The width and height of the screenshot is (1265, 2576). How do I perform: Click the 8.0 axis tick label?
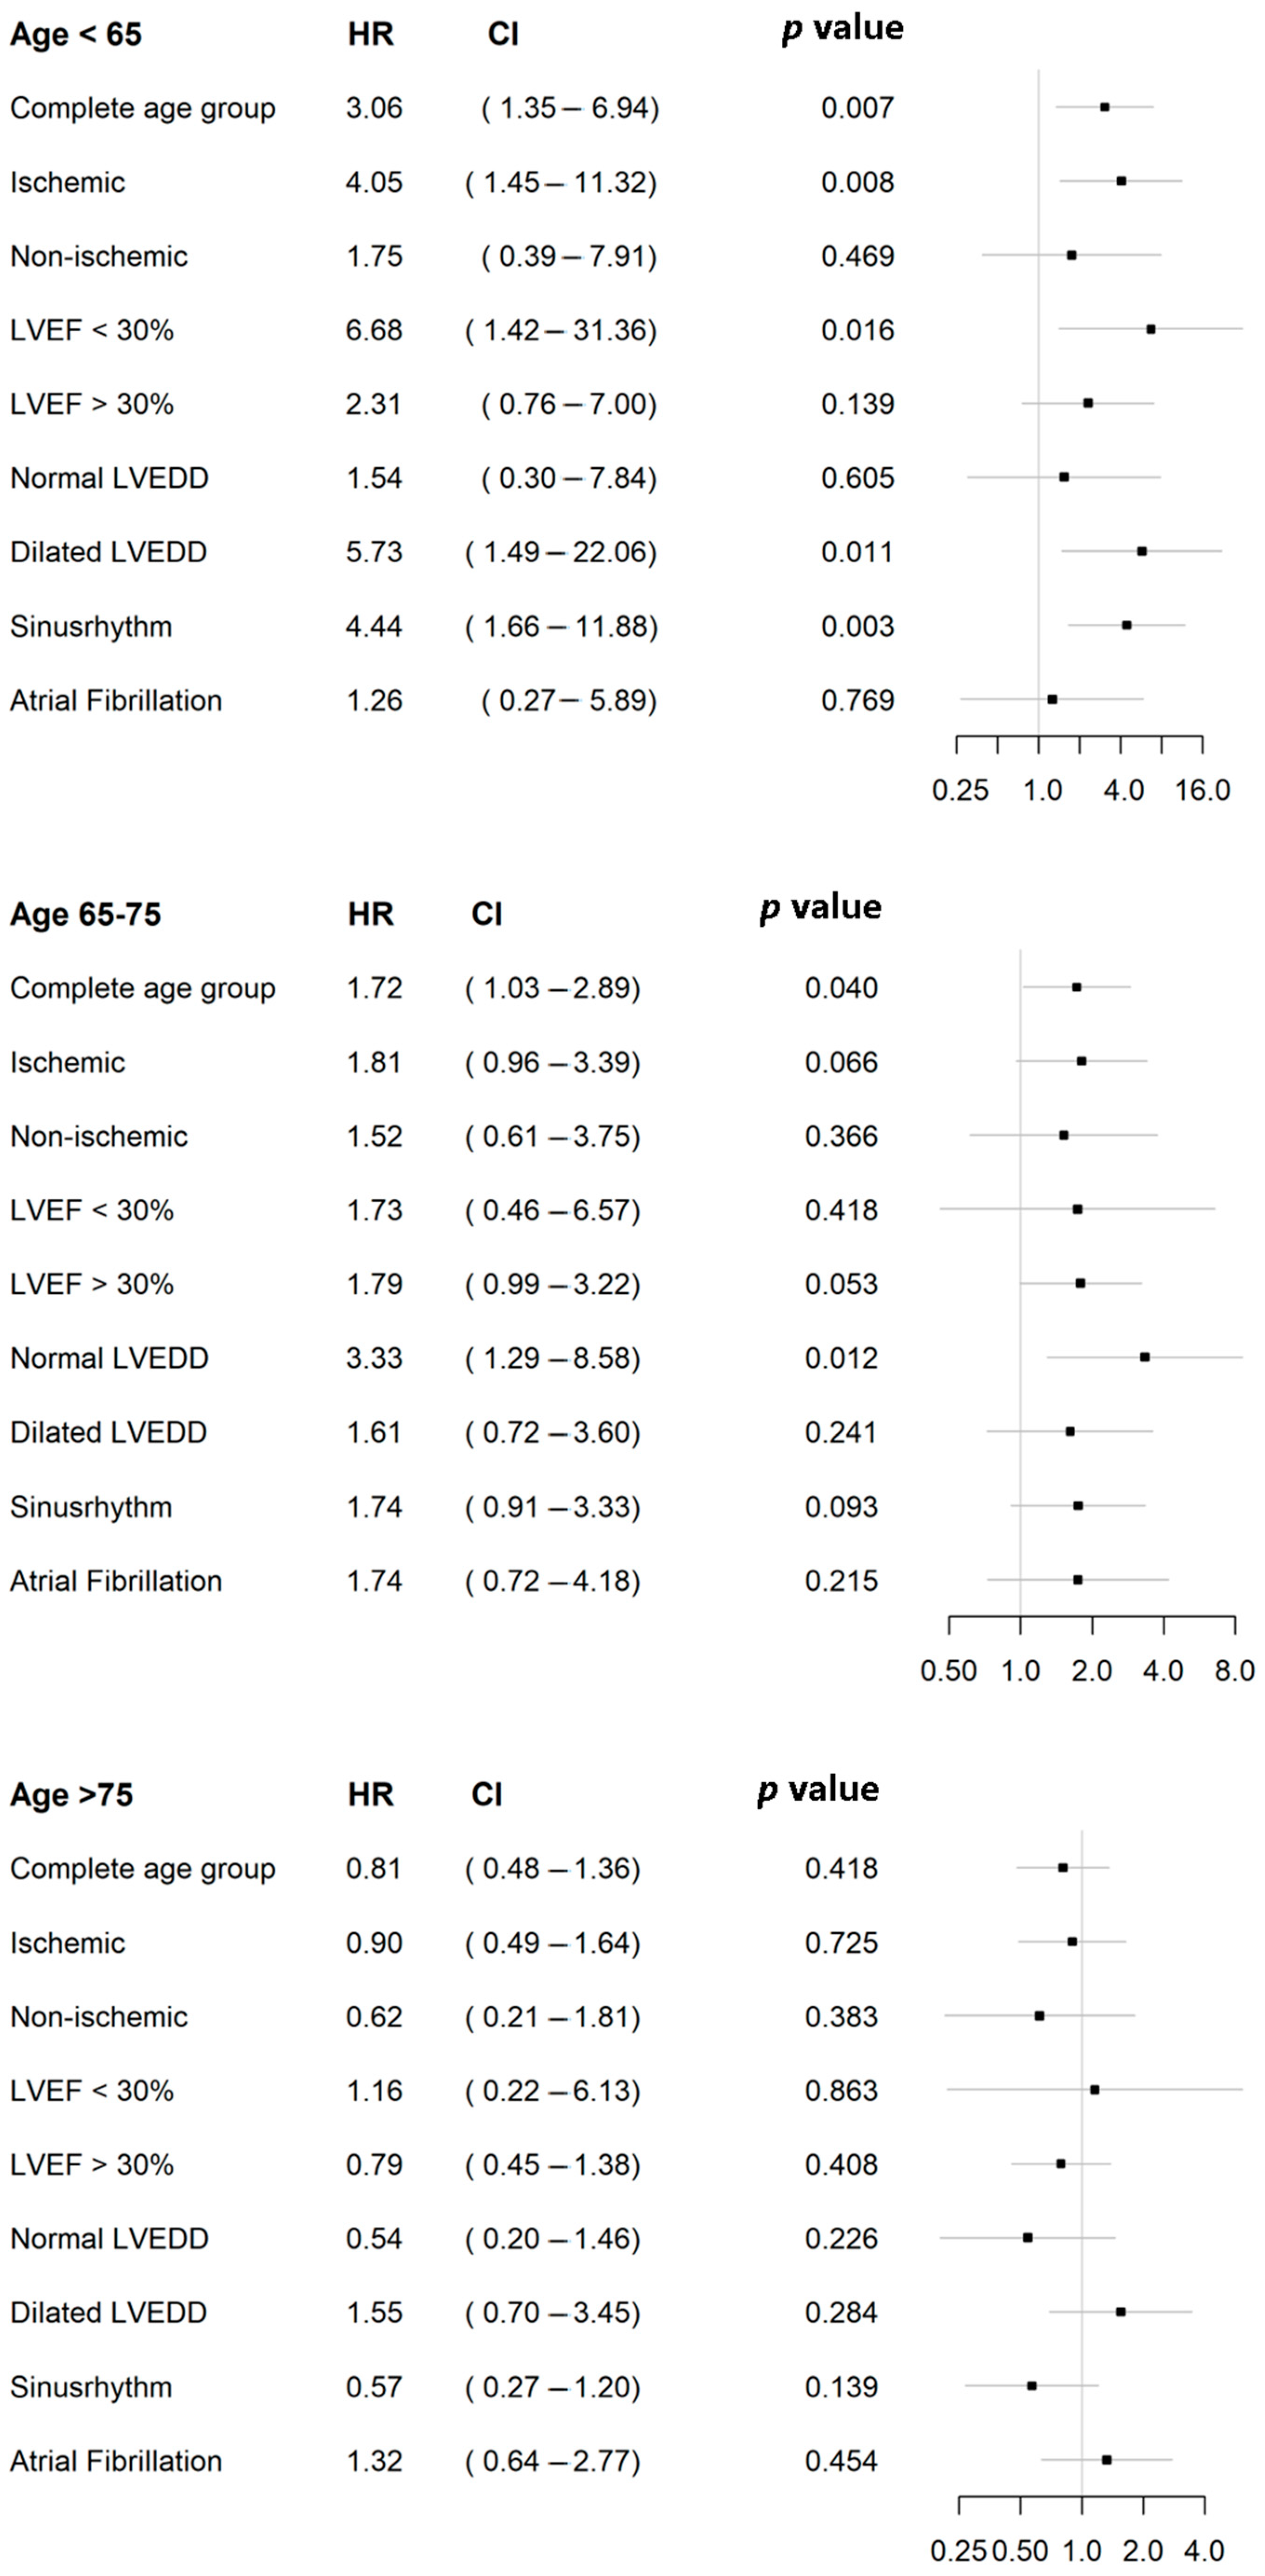(x=1234, y=1671)
